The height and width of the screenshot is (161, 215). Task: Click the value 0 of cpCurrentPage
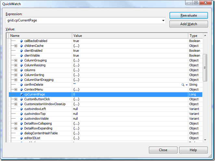[x=74, y=94]
